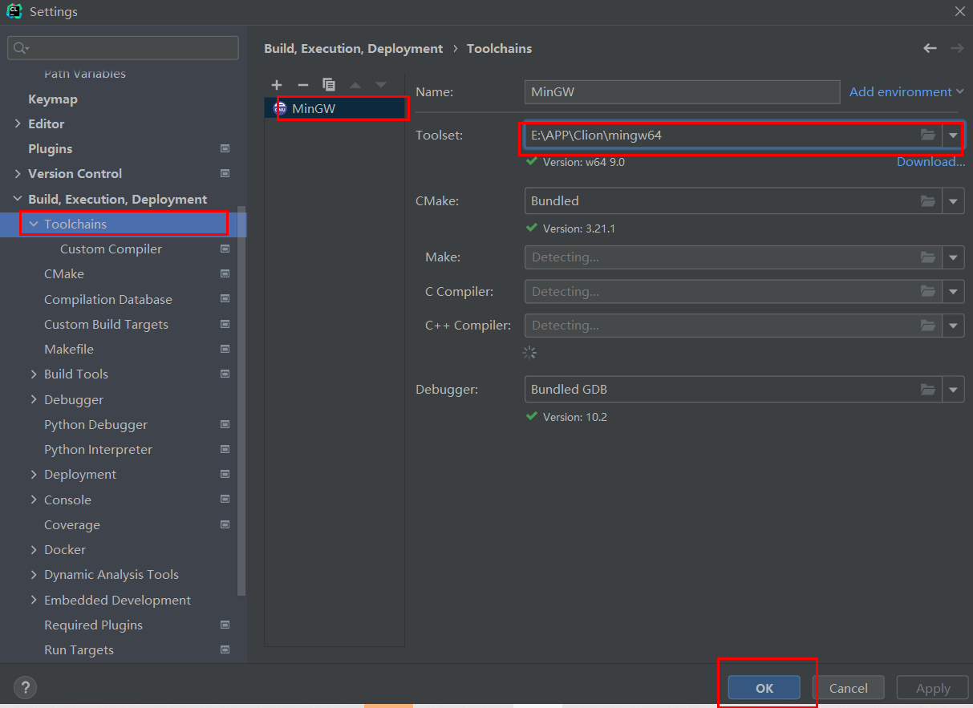Click the Cancel button
The width and height of the screenshot is (973, 708).
tap(849, 688)
